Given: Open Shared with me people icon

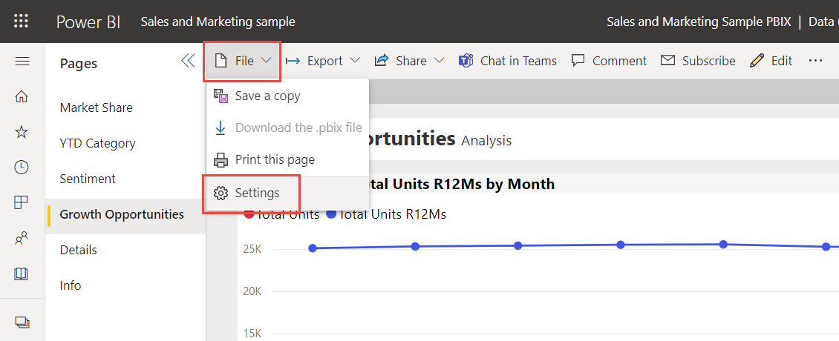Looking at the screenshot, I should tap(22, 238).
